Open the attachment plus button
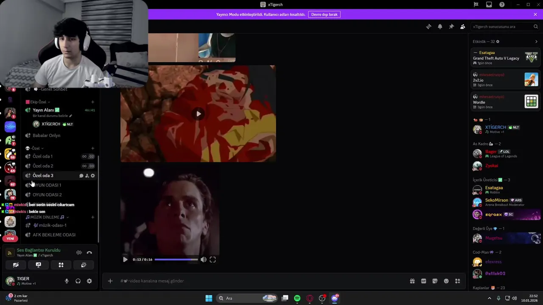This screenshot has height=305, width=543. 110,281
